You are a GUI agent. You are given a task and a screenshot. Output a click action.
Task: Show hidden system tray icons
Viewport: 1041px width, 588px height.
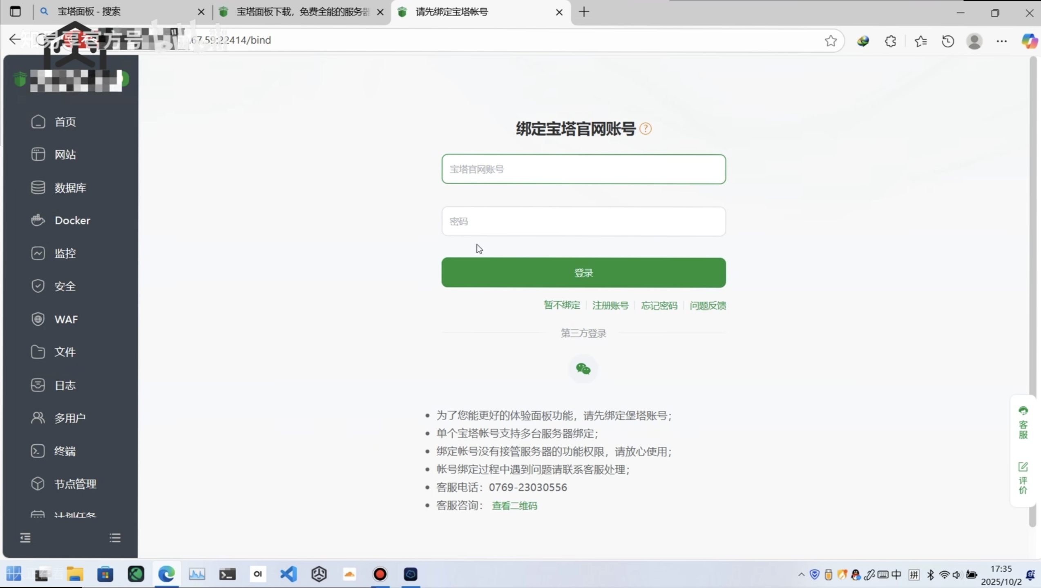coord(801,575)
